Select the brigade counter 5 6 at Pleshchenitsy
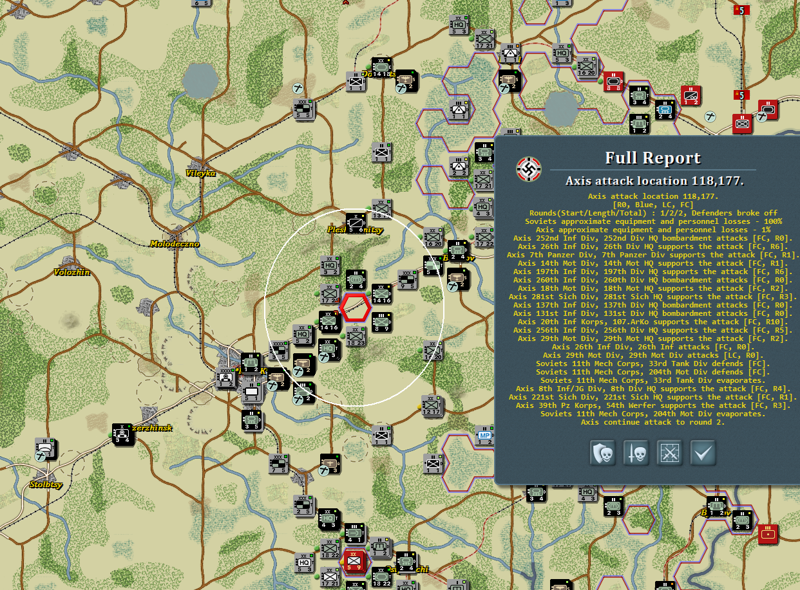The height and width of the screenshot is (590, 800). click(x=355, y=223)
